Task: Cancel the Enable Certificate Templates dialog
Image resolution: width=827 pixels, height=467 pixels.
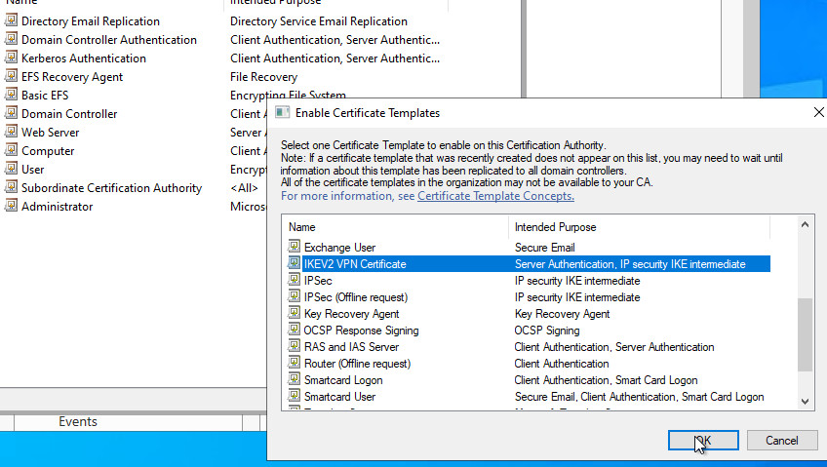Action: tap(781, 441)
